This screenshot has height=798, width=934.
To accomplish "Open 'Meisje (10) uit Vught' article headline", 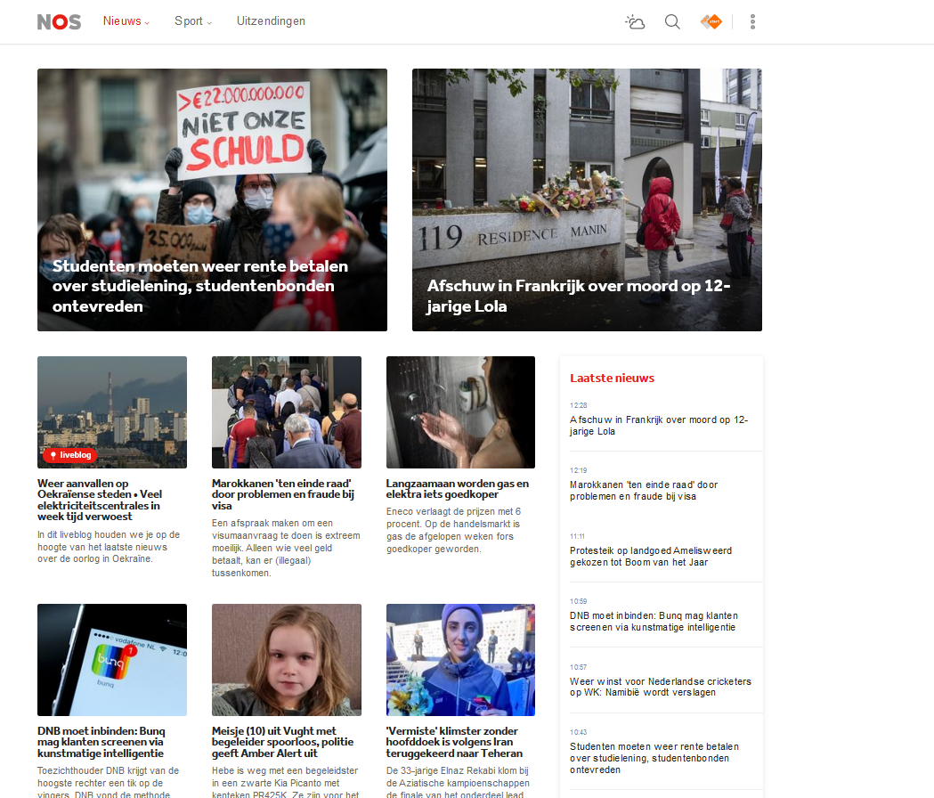I will [x=283, y=742].
